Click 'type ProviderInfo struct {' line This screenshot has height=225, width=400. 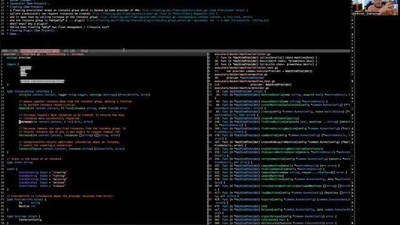click(26, 199)
